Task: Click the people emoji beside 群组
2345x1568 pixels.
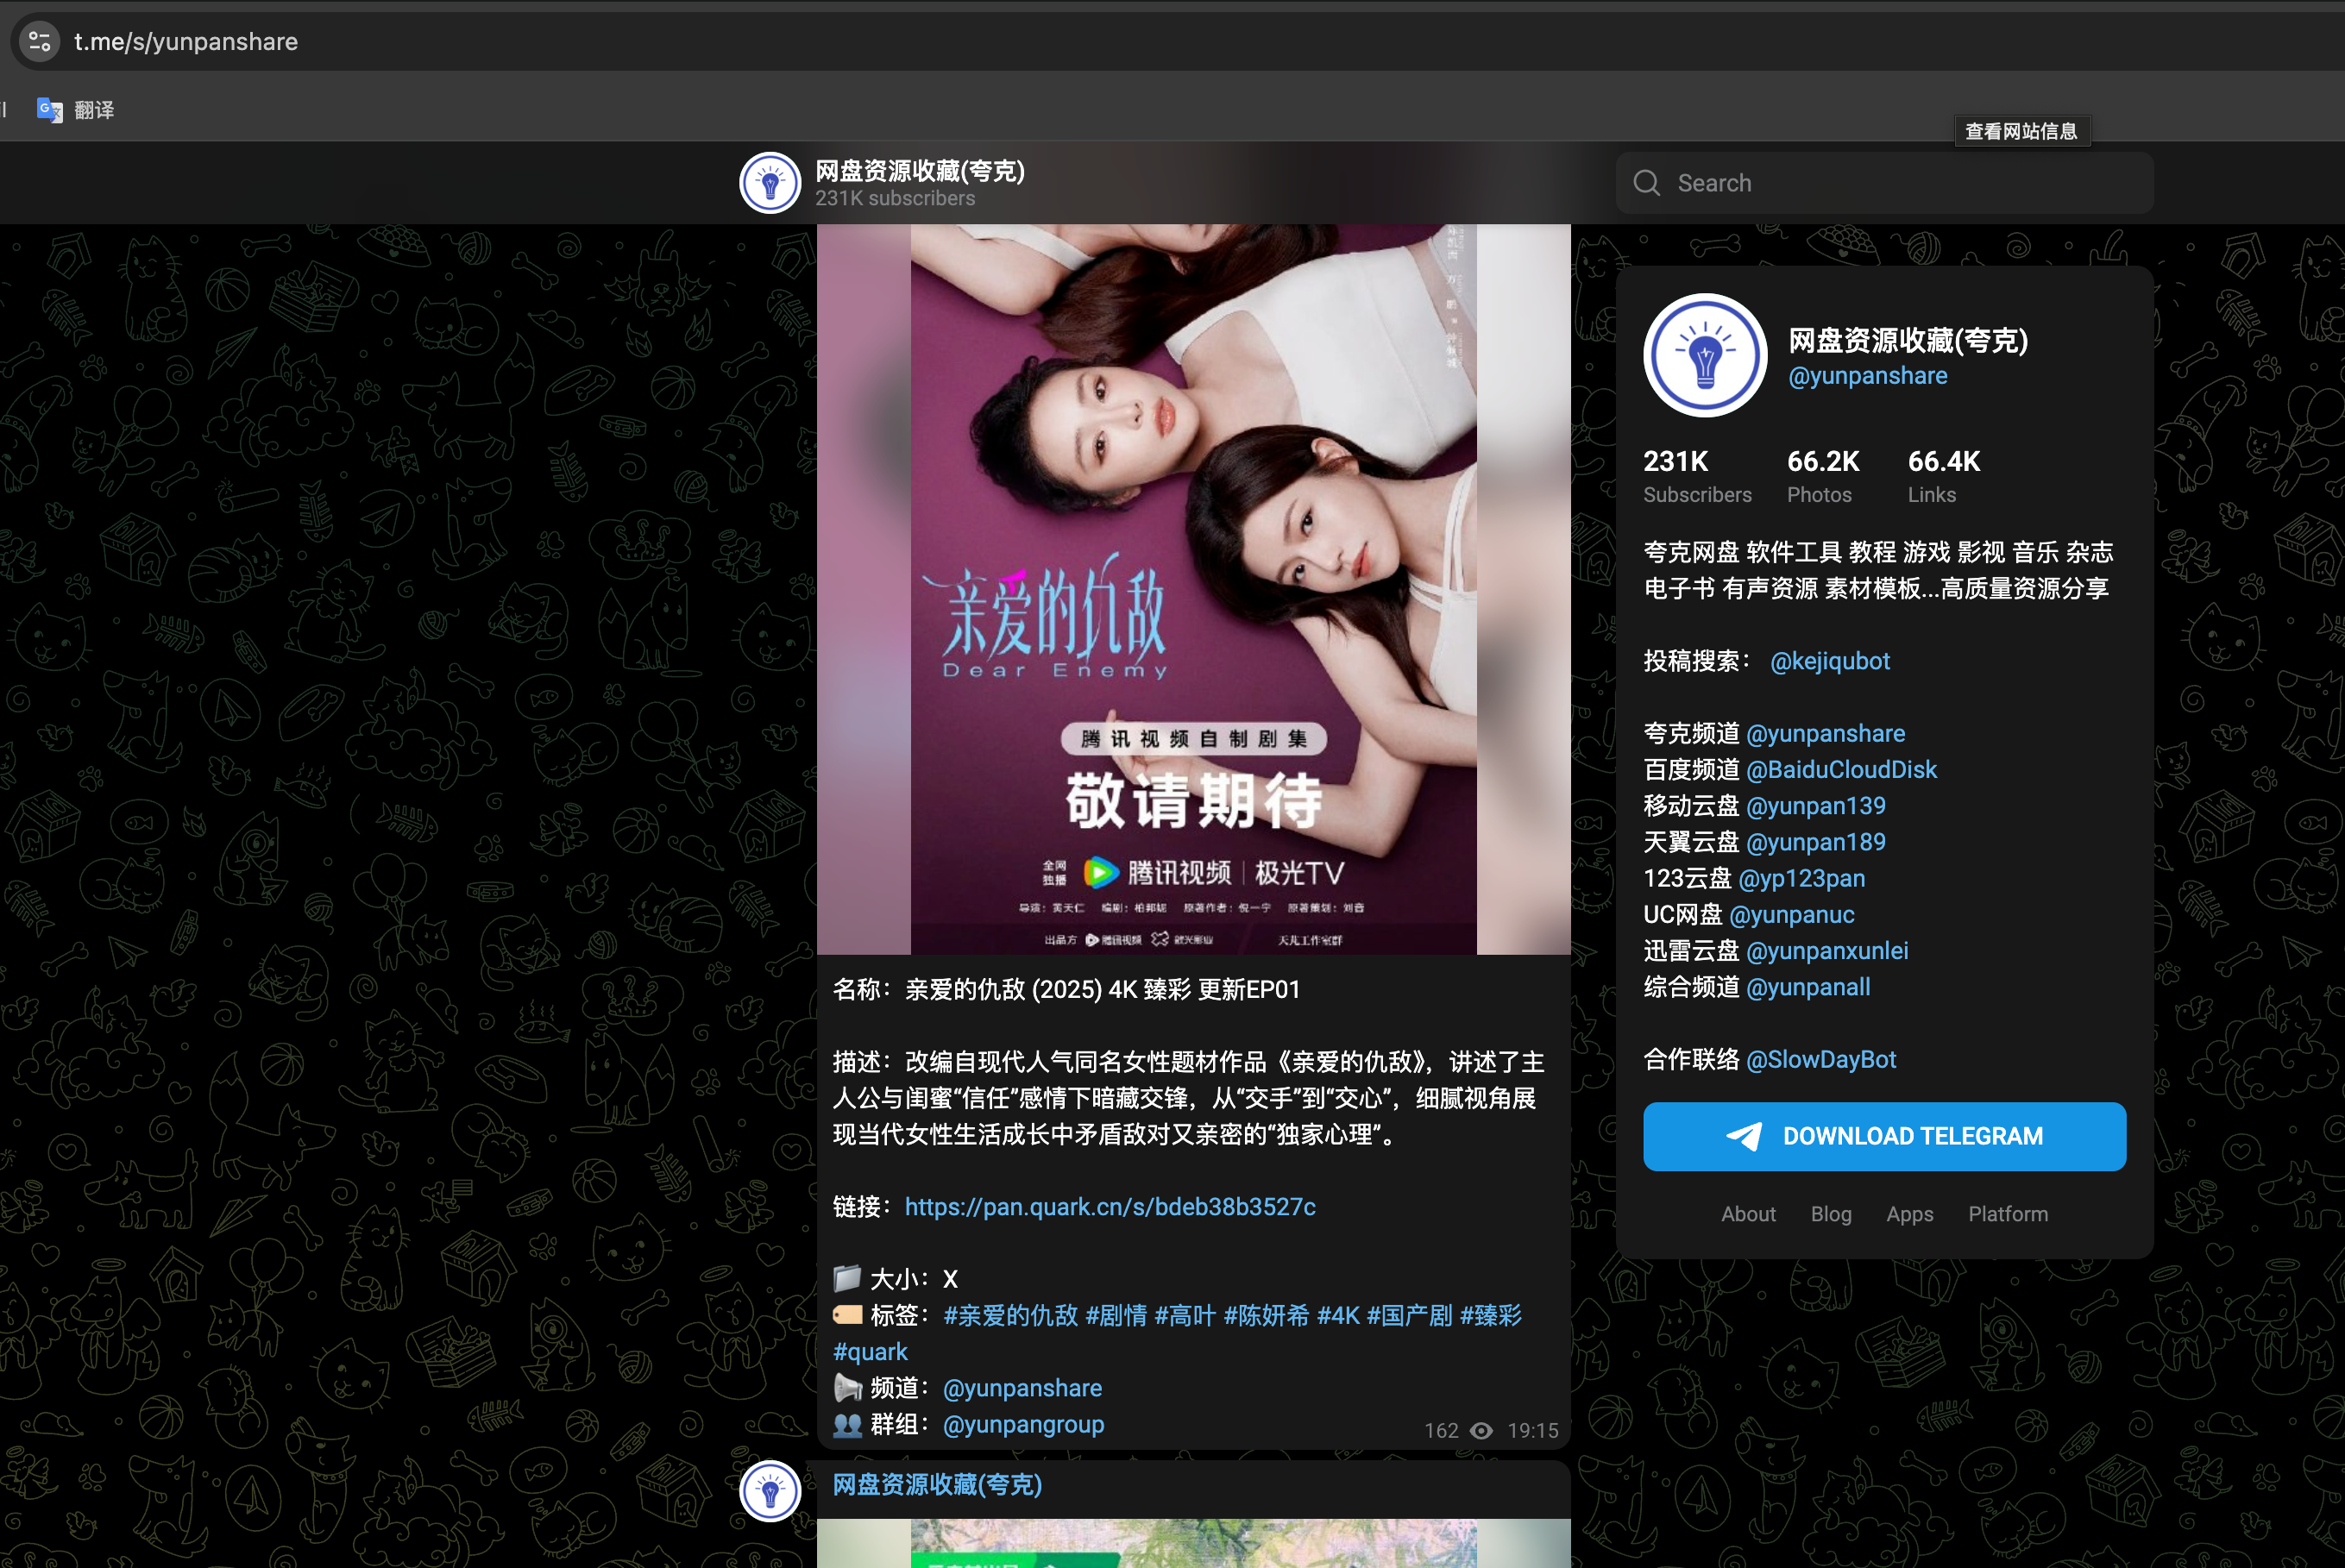Action: coord(847,1424)
